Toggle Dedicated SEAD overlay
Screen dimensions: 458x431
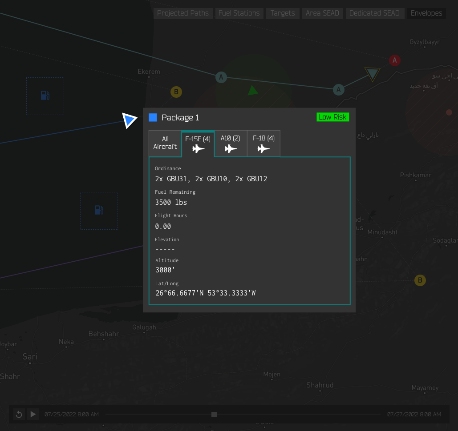click(374, 13)
